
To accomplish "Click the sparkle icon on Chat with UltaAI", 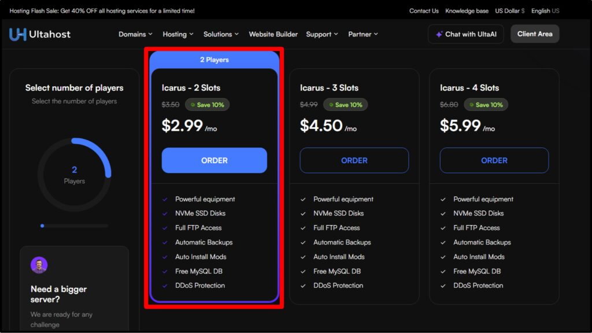I will (x=441, y=34).
